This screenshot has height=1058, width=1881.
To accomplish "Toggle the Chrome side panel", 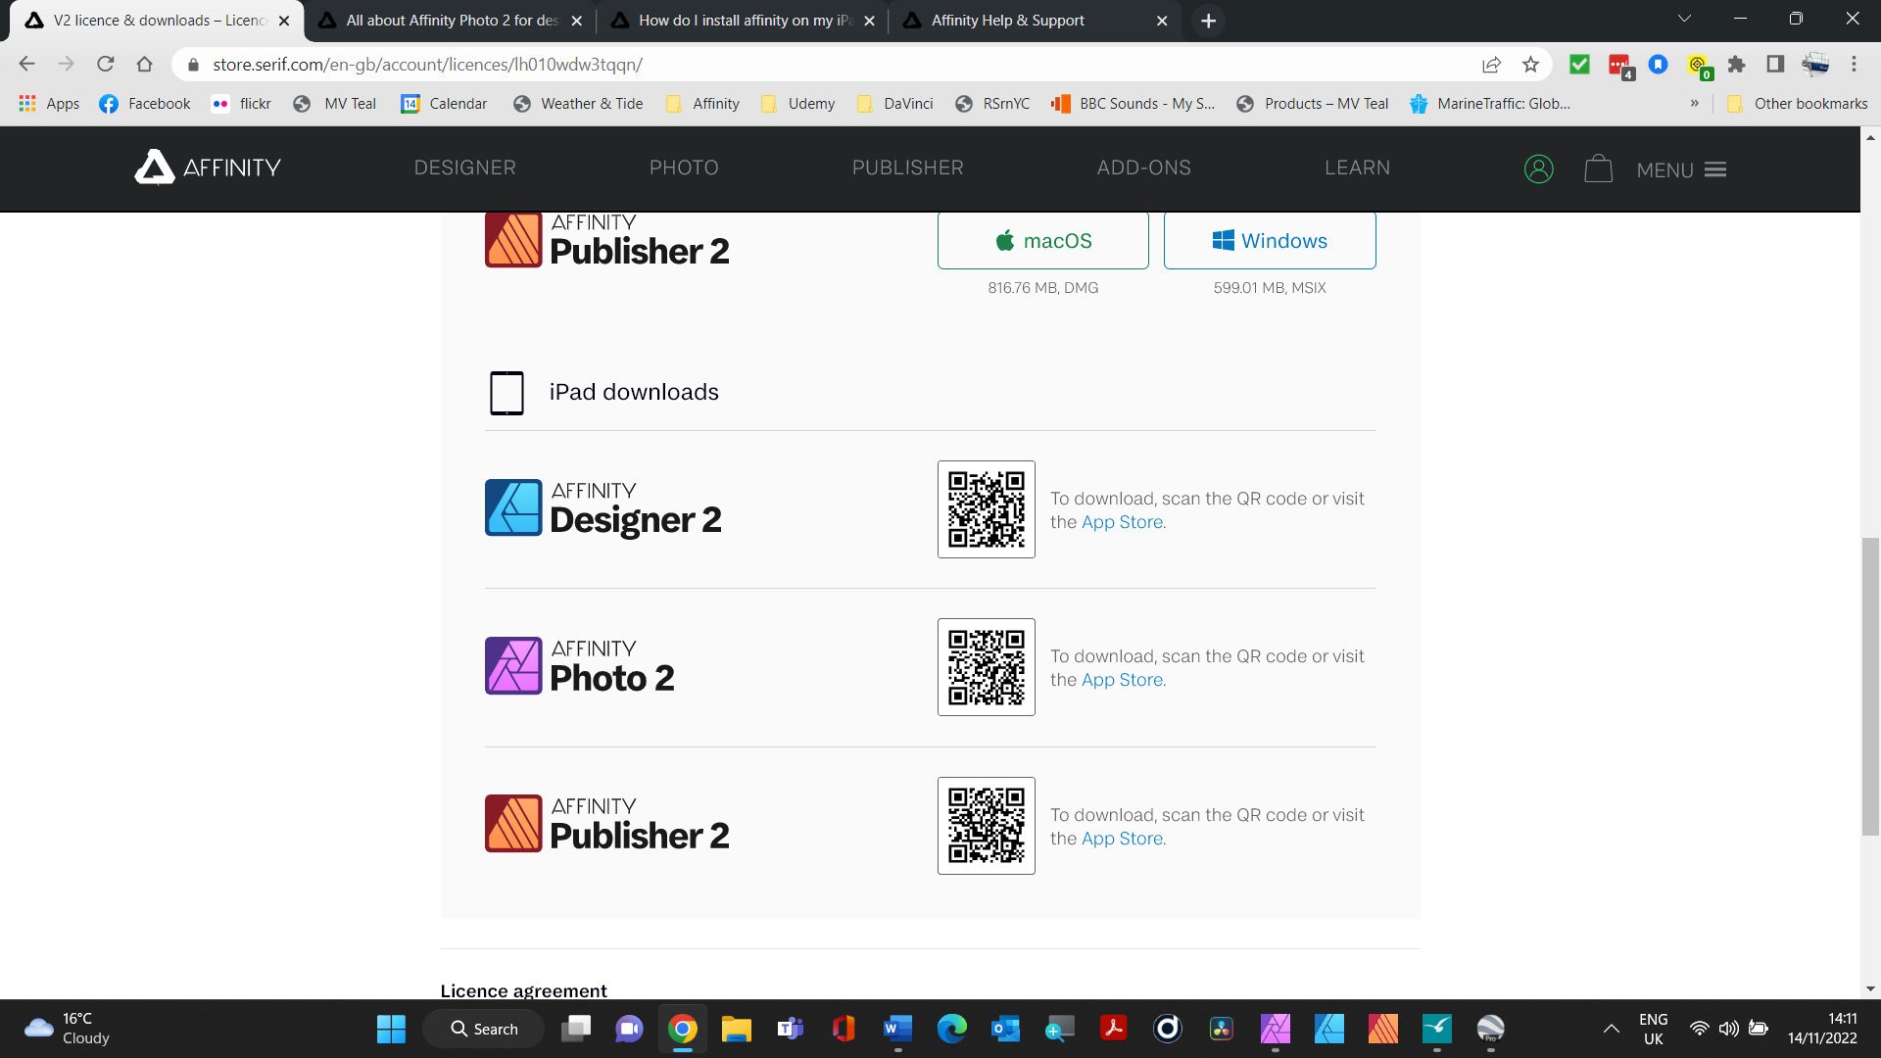I will (x=1774, y=64).
